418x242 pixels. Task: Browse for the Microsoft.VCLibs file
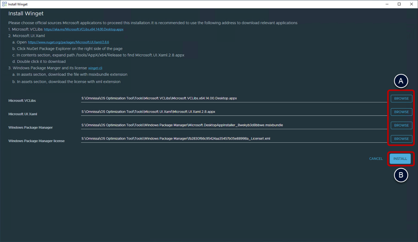click(x=401, y=99)
